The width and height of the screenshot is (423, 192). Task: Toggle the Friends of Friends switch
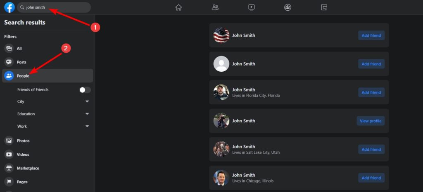coord(85,90)
